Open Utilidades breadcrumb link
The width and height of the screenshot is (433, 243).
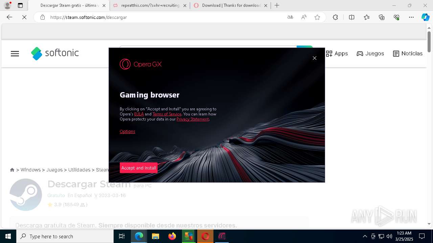tap(79, 170)
